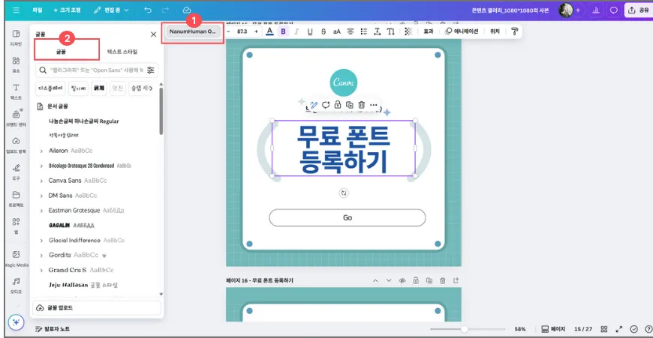Choose 나눔손글씨 하나손글씨 Regular font
Image resolution: width=653 pixels, height=338 pixels.
(84, 121)
